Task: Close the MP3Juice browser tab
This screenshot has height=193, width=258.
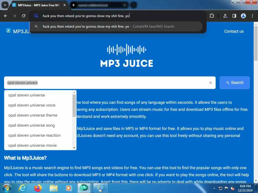Action: [x=64, y=5]
